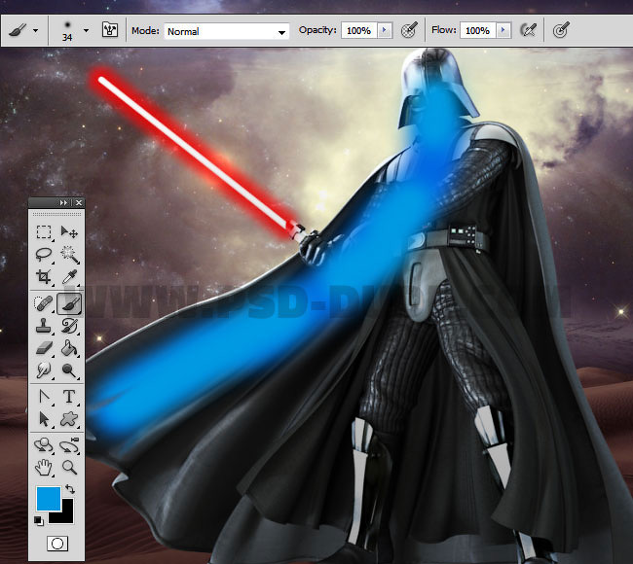Open the tool preset picker arrow

pyautogui.click(x=35, y=31)
